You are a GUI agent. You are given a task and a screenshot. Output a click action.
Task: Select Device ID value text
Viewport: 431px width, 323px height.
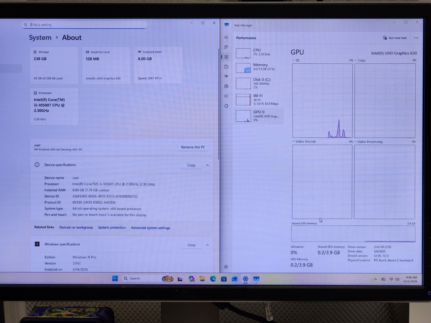point(105,196)
